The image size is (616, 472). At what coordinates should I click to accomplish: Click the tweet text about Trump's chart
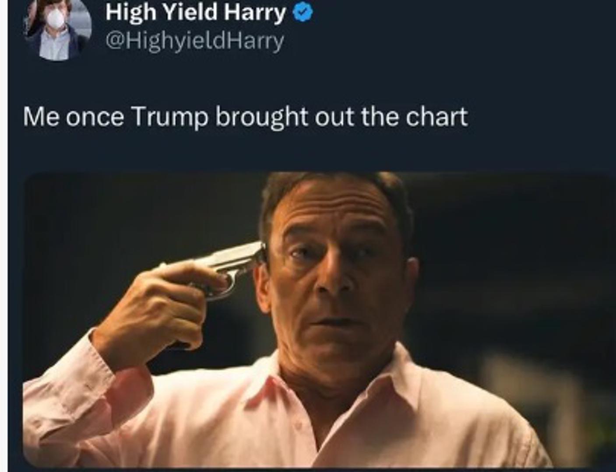tap(245, 117)
